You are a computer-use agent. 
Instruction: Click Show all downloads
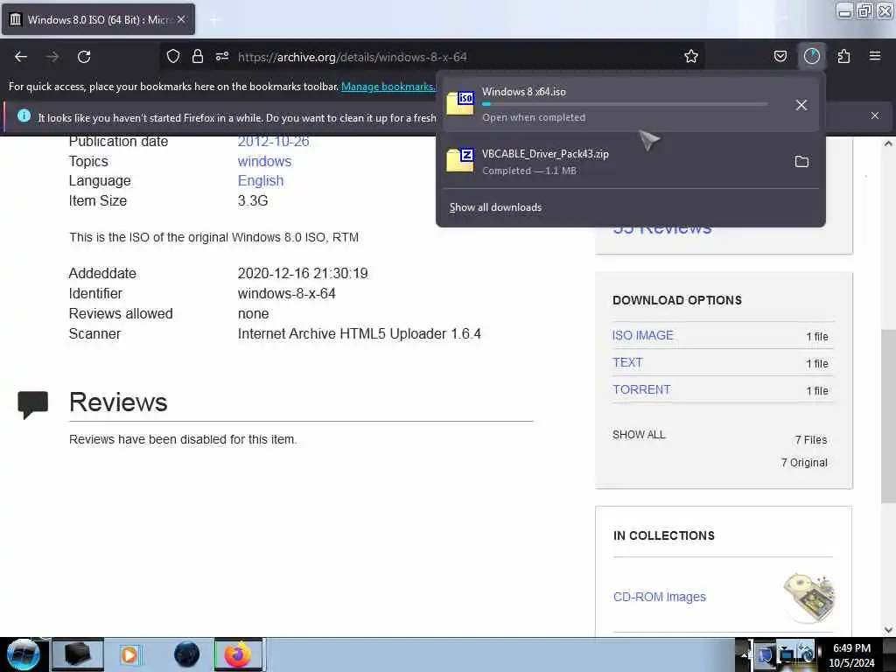coord(495,207)
